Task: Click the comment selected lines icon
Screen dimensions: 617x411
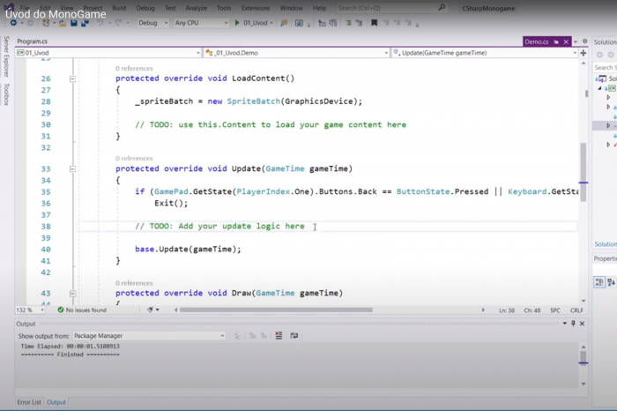Action: coord(348,23)
